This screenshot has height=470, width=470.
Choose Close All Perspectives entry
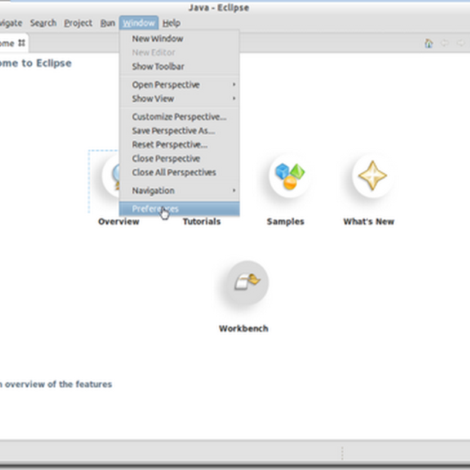click(x=179, y=173)
